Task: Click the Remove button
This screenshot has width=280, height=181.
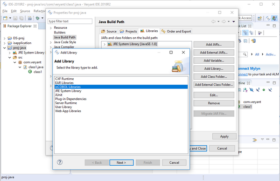Action: point(214,103)
